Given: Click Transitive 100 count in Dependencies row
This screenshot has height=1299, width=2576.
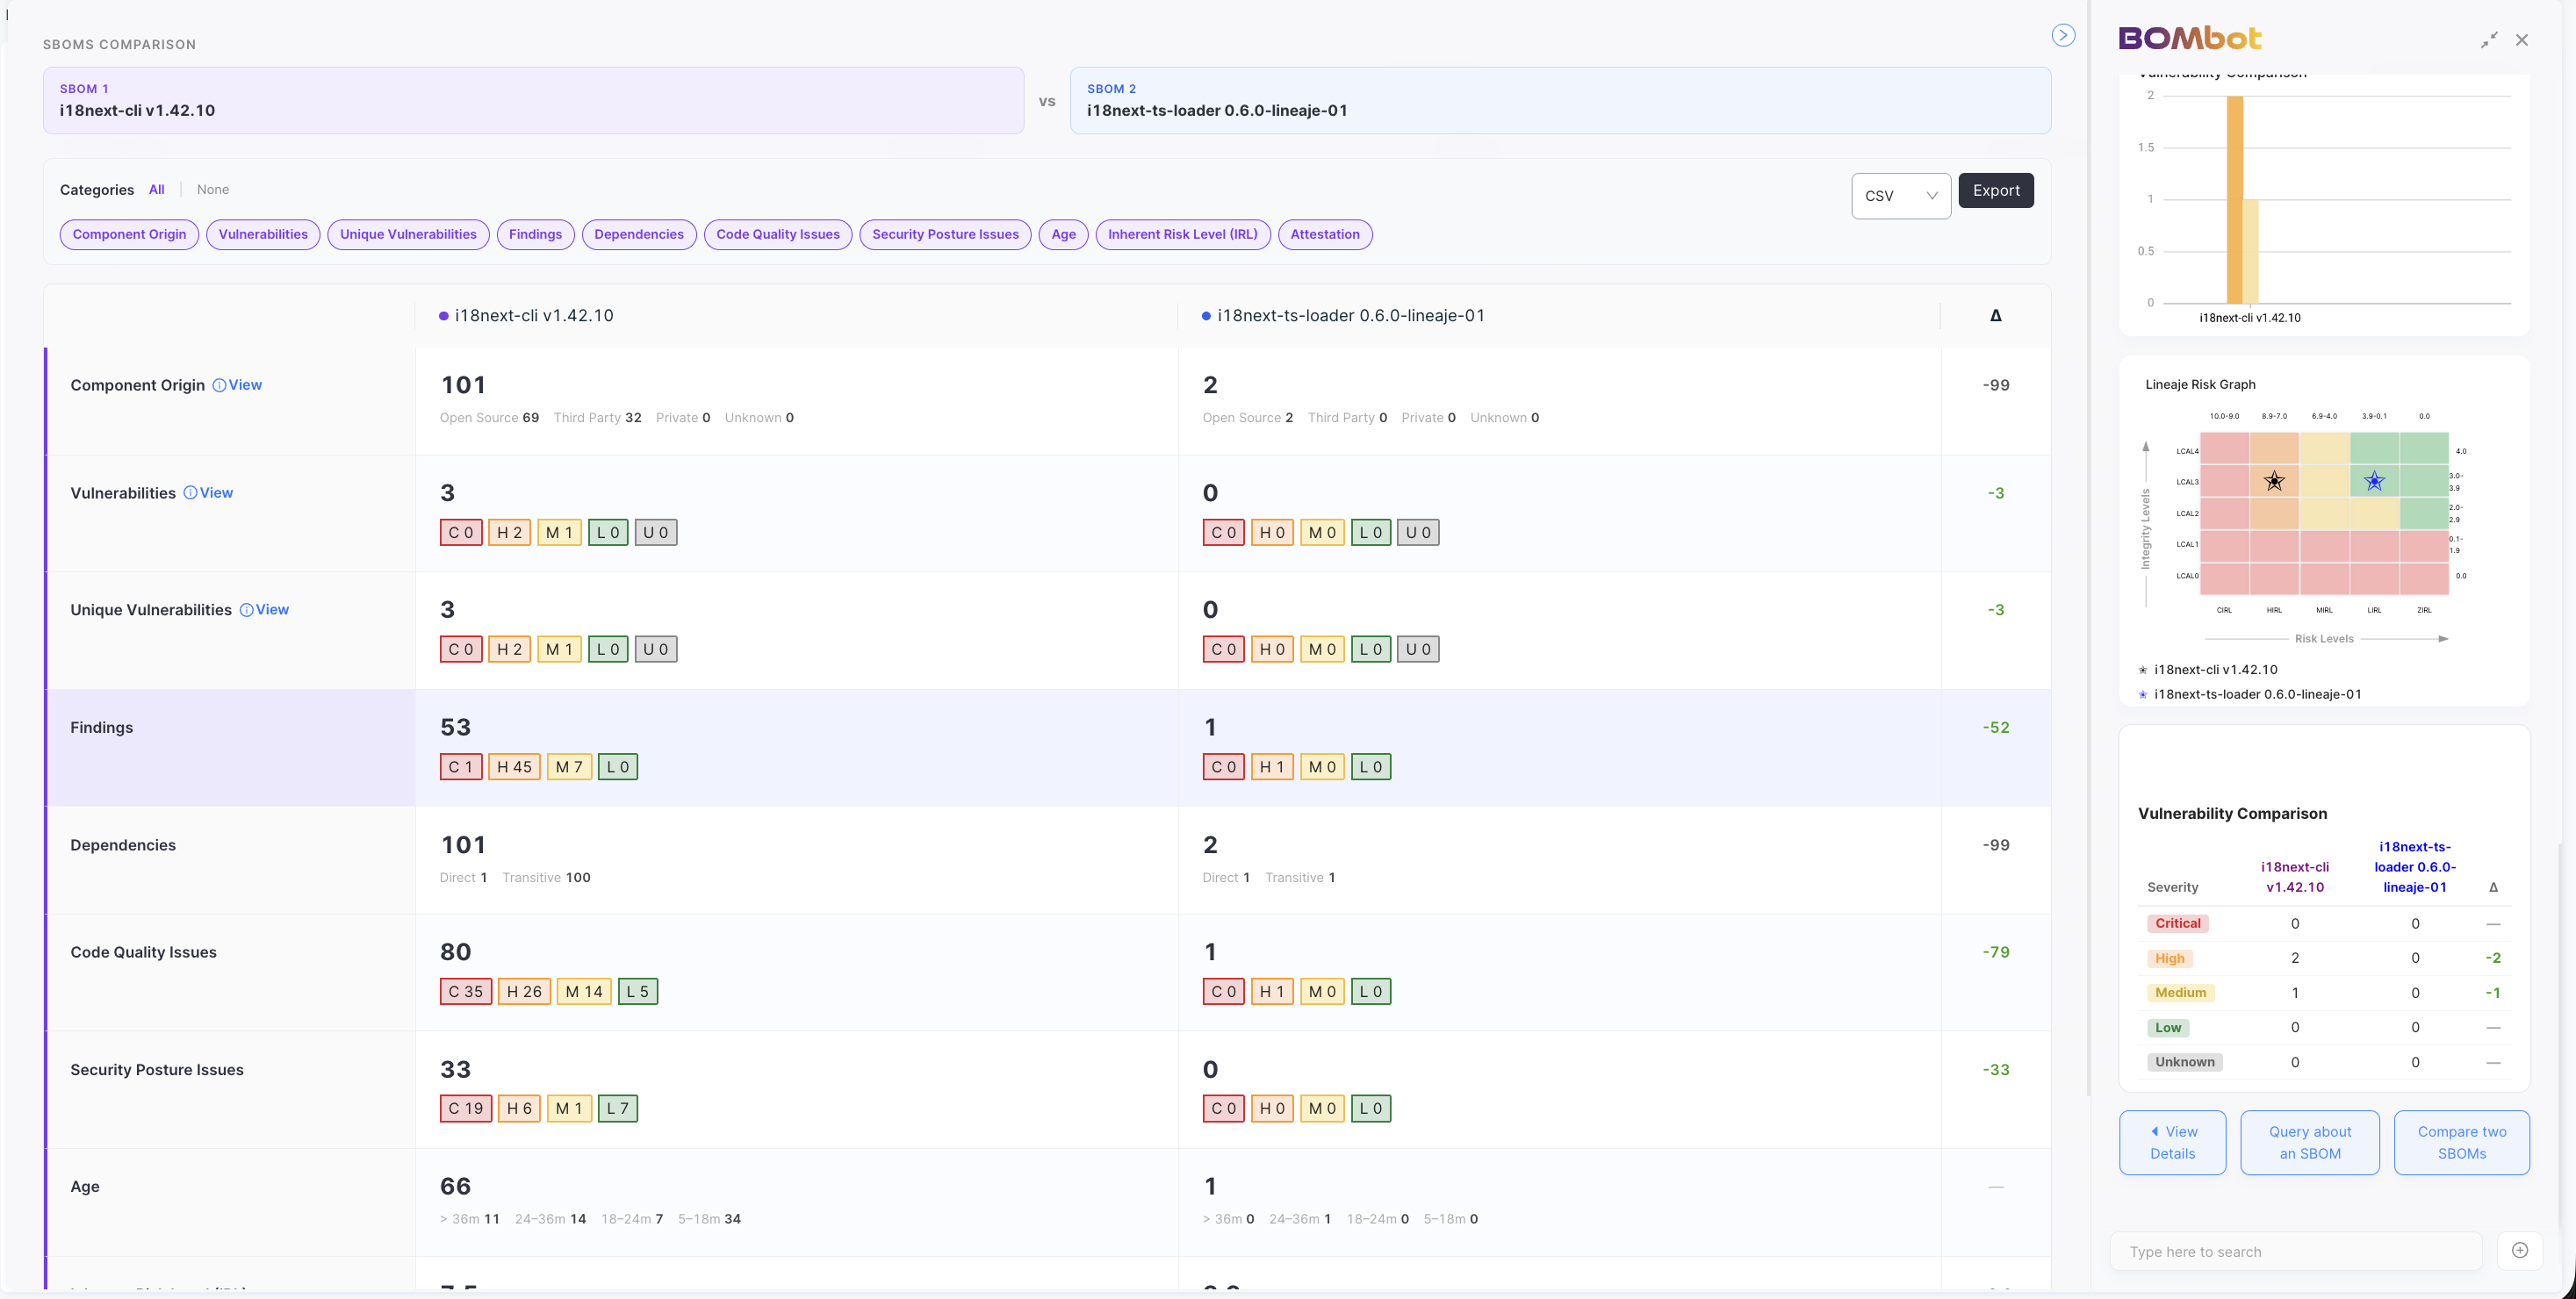Looking at the screenshot, I should tap(546, 878).
